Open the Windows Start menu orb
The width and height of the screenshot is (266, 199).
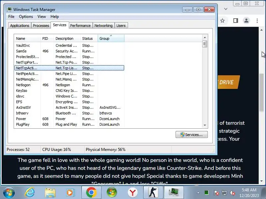pyautogui.click(x=9, y=192)
